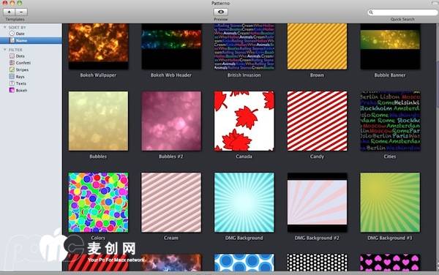
Task: Select the Bubble Banner thumbnail
Action: click(x=390, y=46)
